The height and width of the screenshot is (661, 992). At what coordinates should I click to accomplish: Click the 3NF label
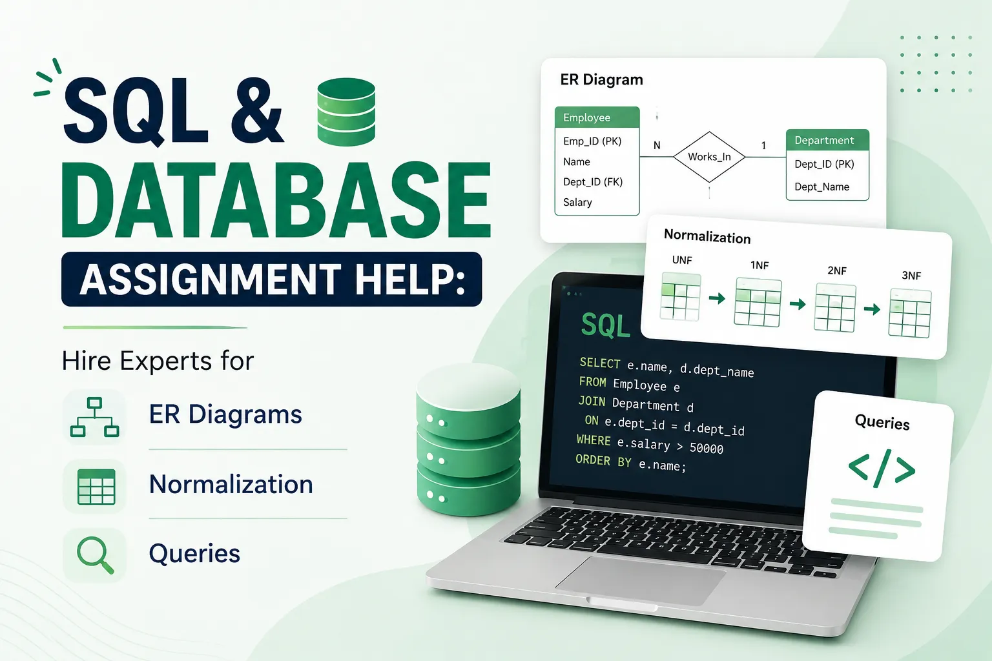tap(911, 276)
